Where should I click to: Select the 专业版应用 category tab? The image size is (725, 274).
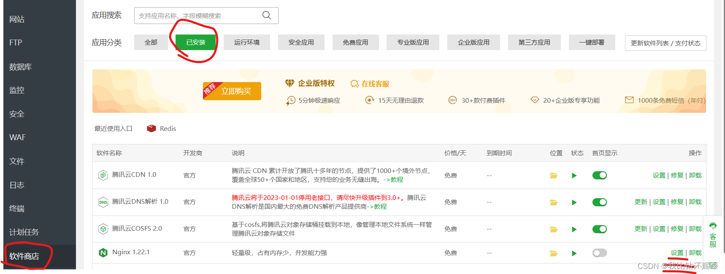pyautogui.click(x=413, y=42)
